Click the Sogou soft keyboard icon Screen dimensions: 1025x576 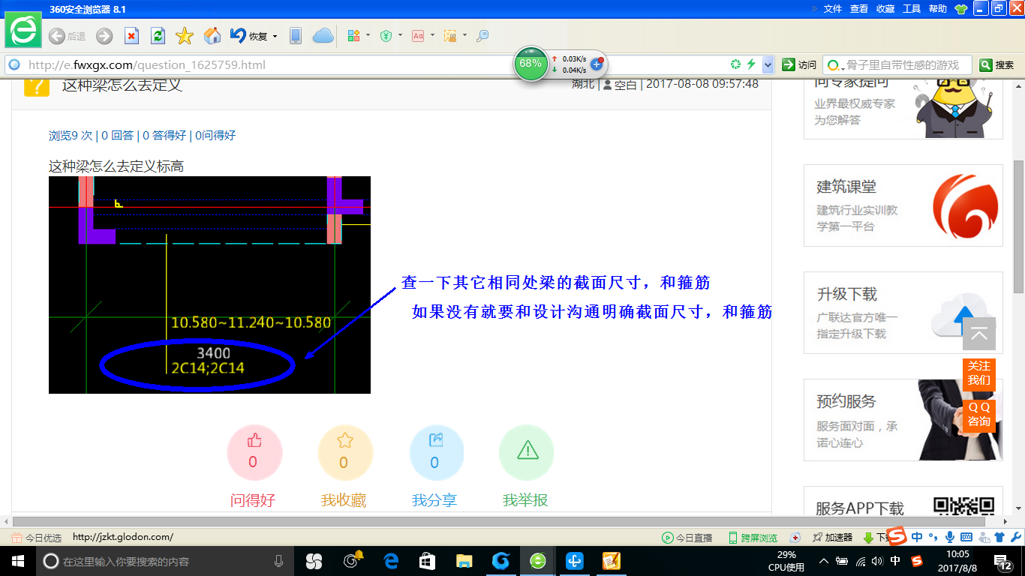click(x=966, y=537)
